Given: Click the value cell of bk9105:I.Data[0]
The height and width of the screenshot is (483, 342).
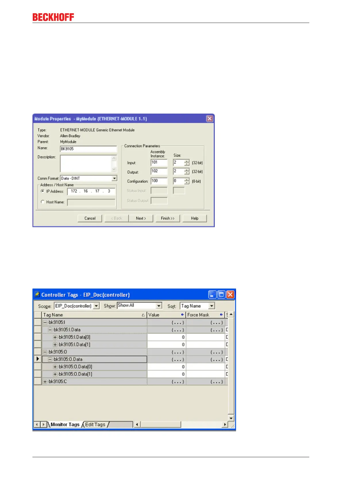Looking at the screenshot, I should pyautogui.click(x=167, y=337).
